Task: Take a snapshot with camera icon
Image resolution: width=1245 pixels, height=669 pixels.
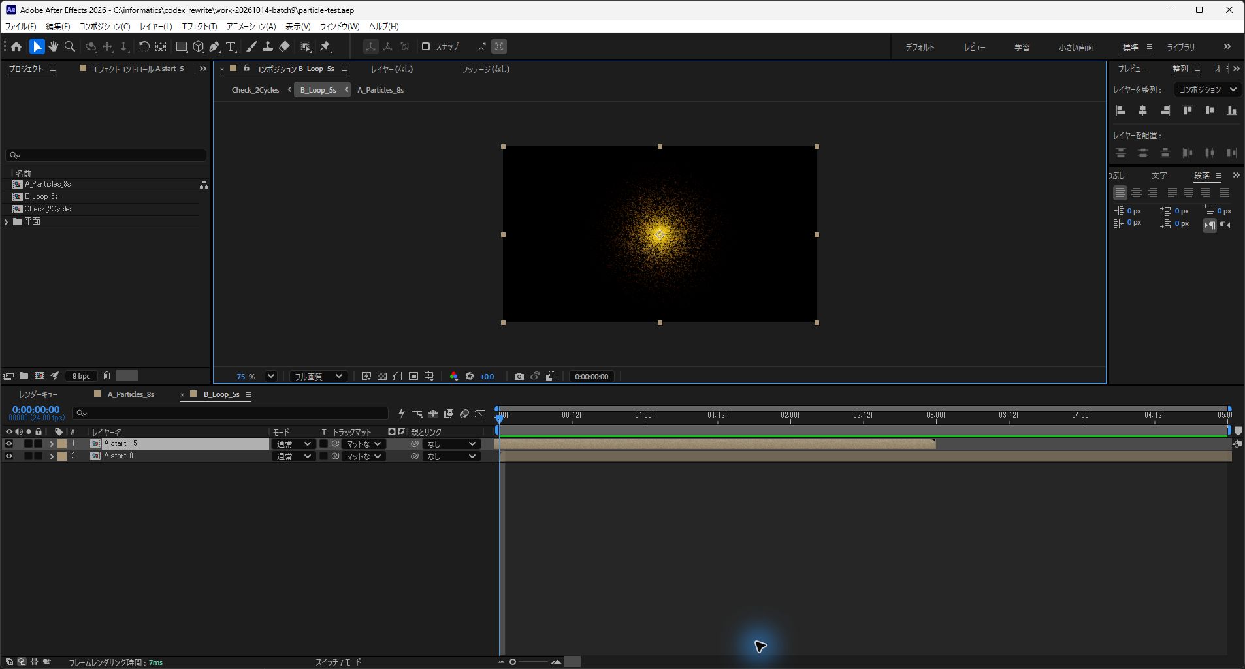Action: tap(519, 376)
